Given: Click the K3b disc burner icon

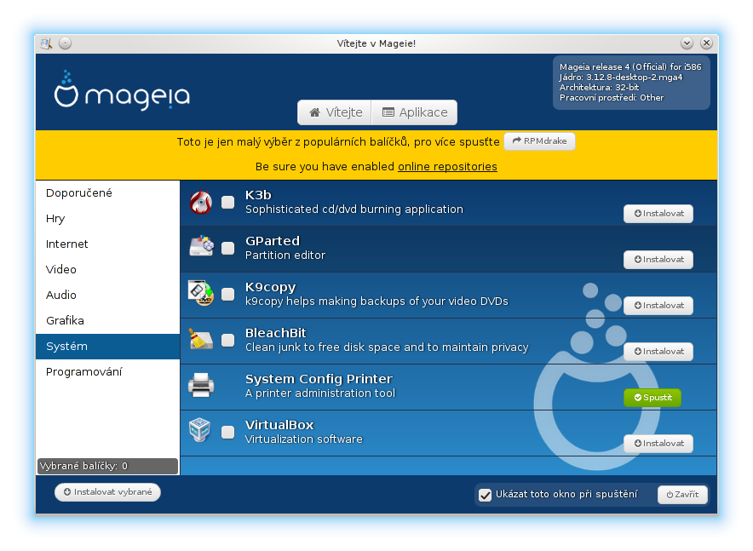Looking at the screenshot, I should pos(201,203).
